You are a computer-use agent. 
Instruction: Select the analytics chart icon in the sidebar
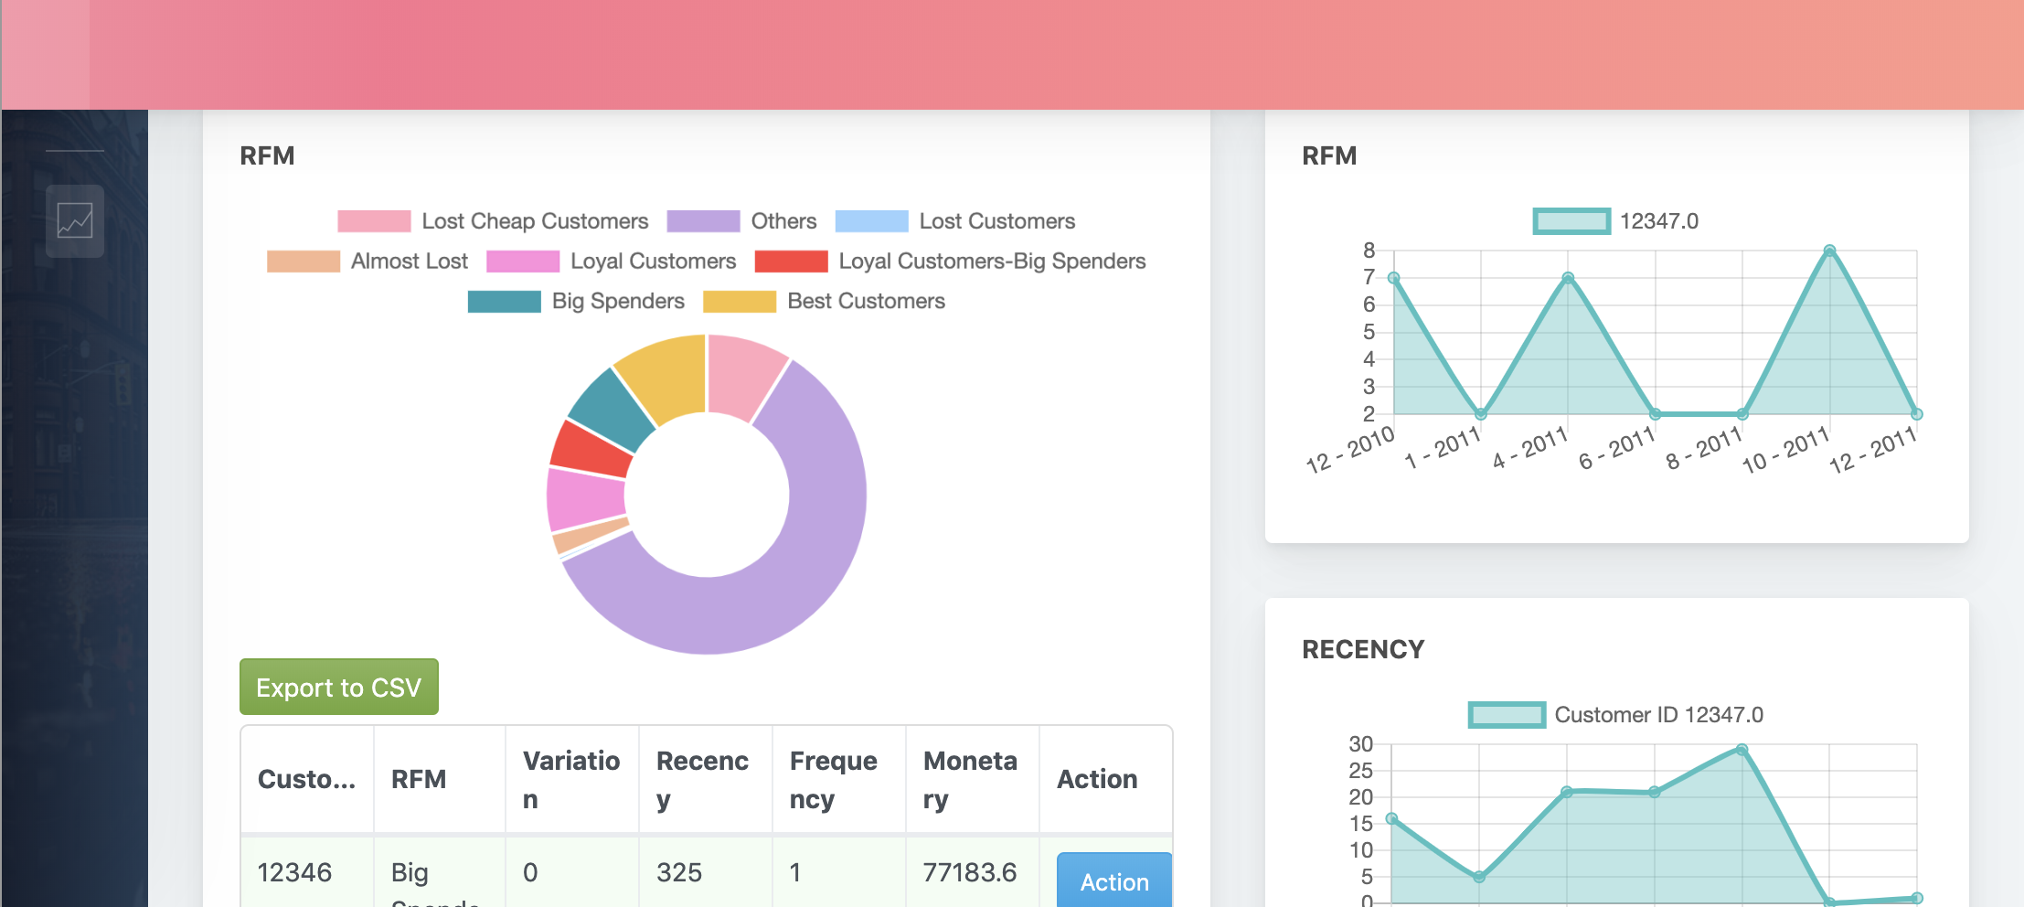pos(74,220)
